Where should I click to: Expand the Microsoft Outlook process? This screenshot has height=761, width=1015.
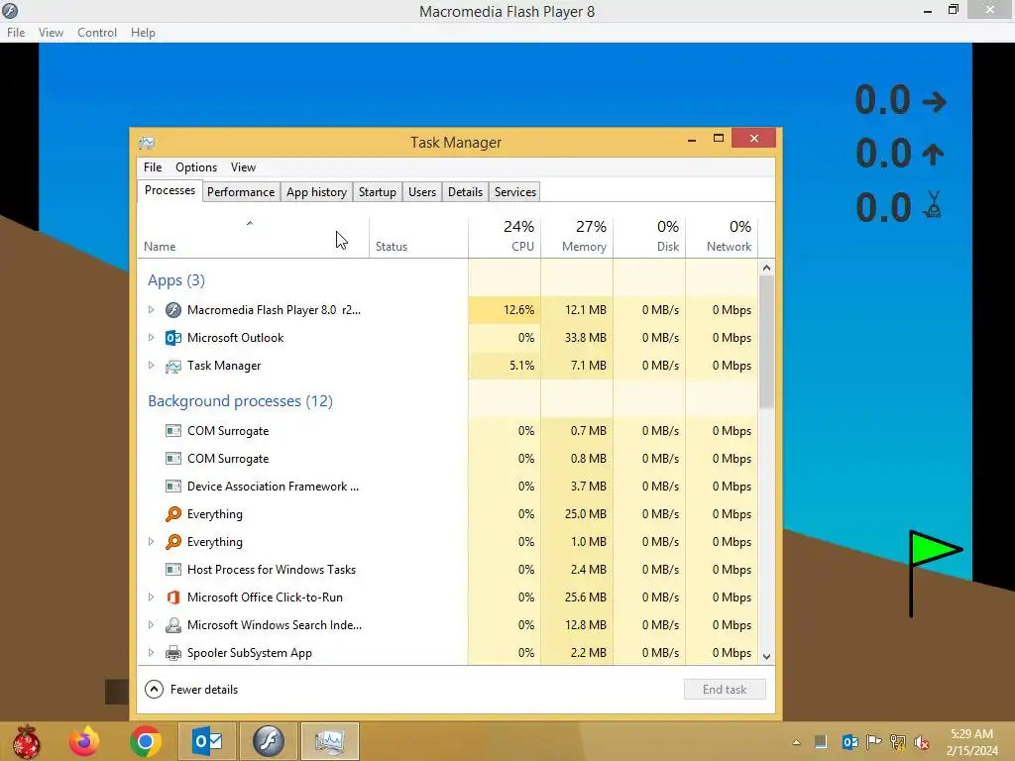(x=151, y=338)
